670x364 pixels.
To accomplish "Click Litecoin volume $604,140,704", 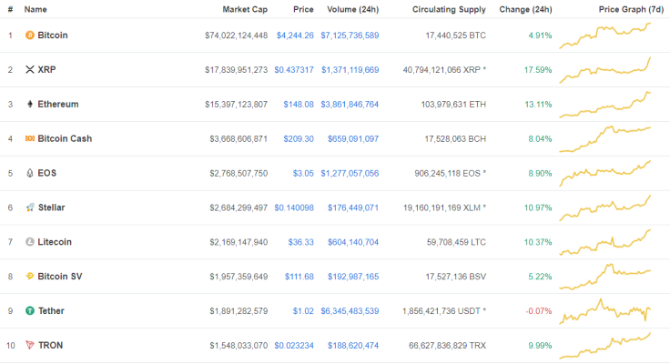I will (353, 242).
